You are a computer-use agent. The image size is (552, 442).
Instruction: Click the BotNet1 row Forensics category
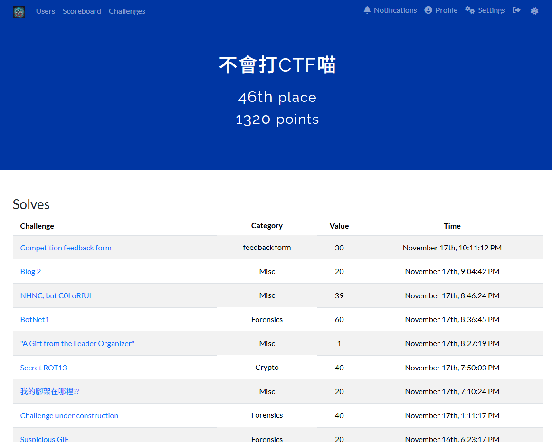pyautogui.click(x=267, y=319)
